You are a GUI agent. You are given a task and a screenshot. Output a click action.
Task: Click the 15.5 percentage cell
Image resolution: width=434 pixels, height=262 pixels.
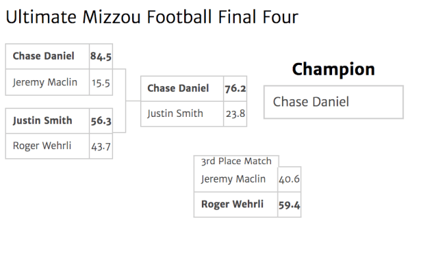[x=101, y=82]
